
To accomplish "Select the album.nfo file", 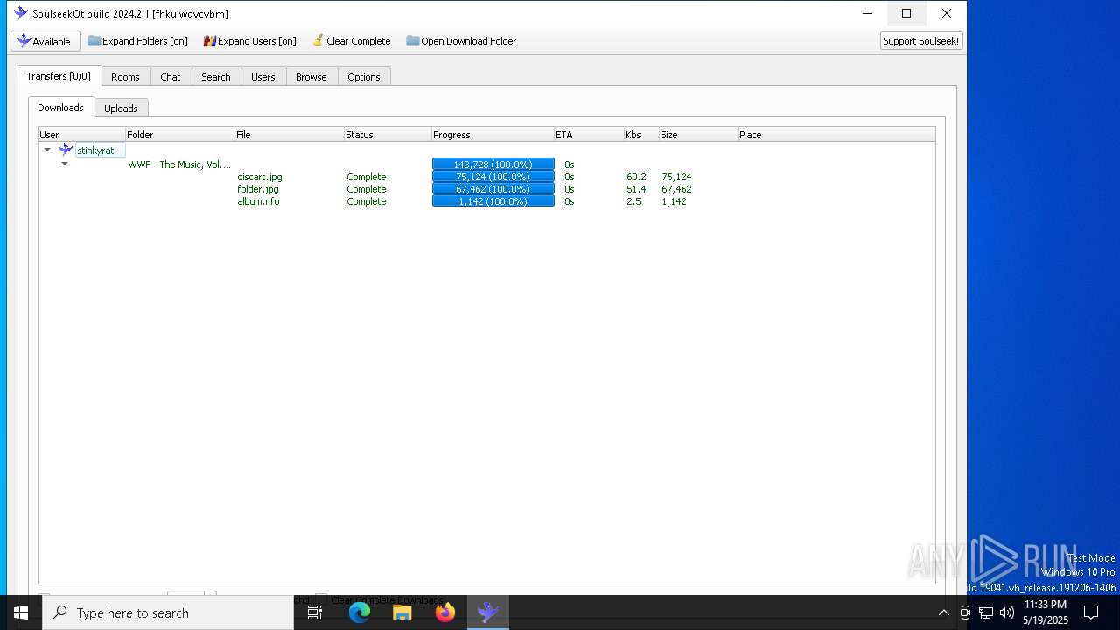I will coord(259,201).
